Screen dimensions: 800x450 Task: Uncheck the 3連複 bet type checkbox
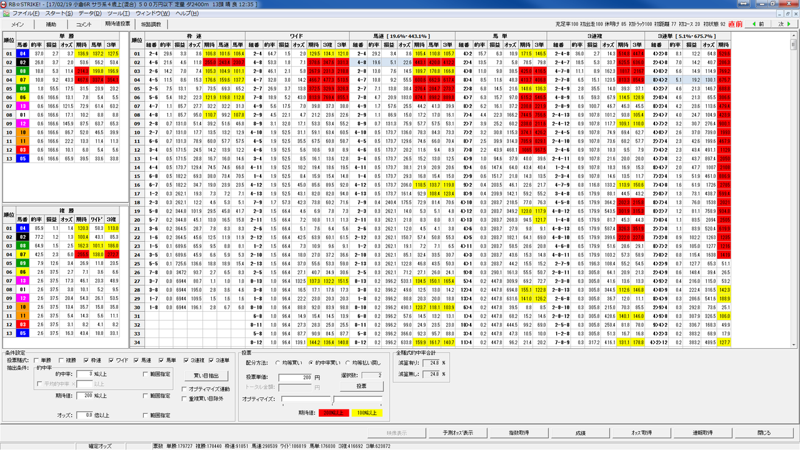186,361
